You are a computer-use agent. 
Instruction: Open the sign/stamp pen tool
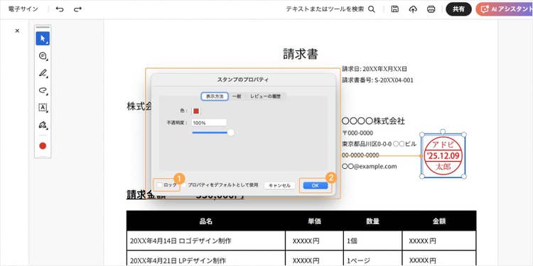(43, 125)
